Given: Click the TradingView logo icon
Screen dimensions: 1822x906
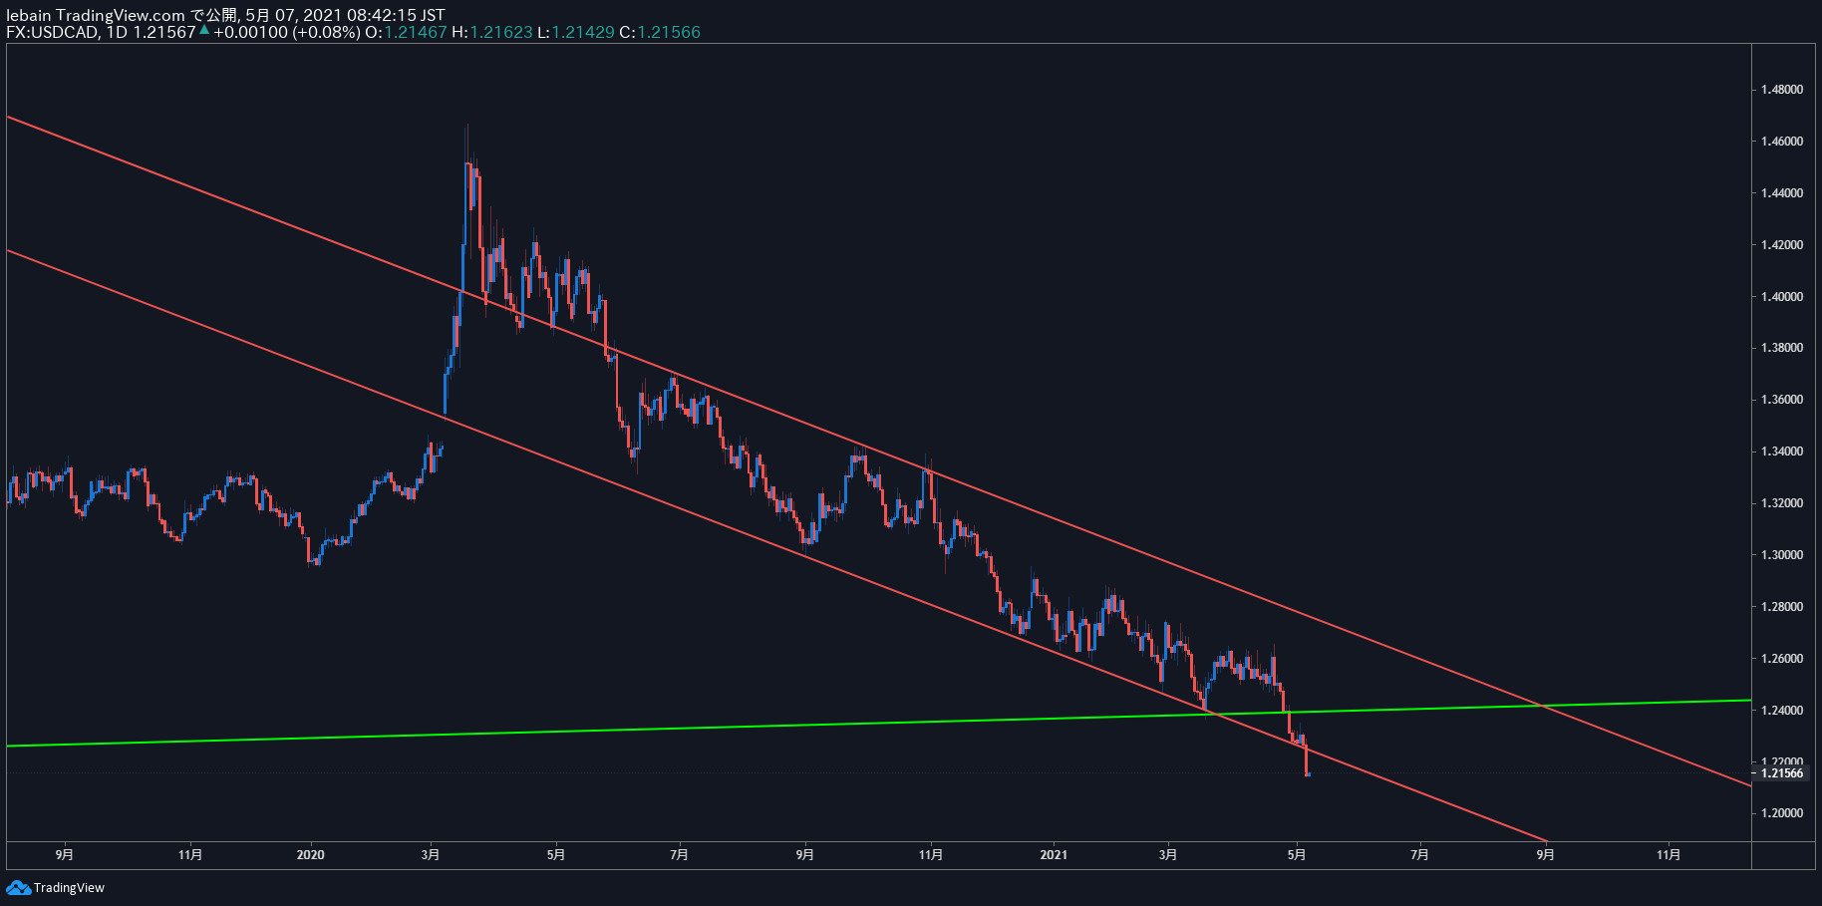Looking at the screenshot, I should (18, 887).
